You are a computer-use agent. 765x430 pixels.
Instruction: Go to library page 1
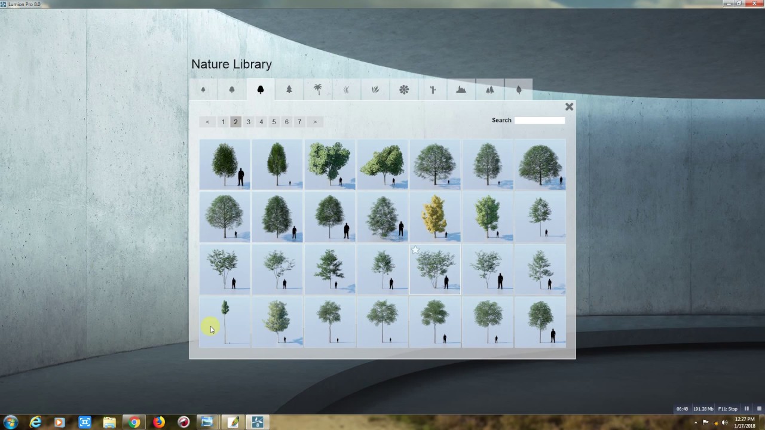223,122
